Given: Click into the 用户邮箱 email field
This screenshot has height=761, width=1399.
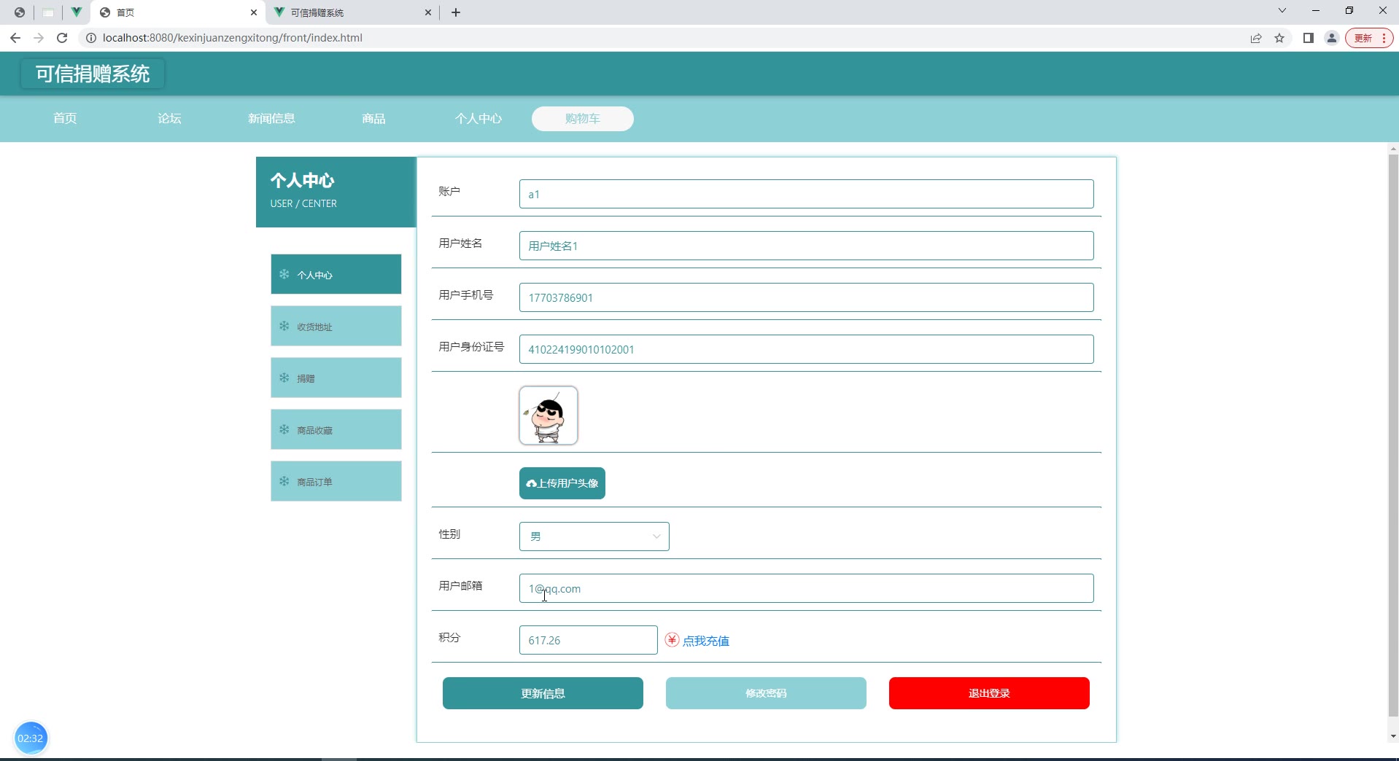Looking at the screenshot, I should pos(806,588).
